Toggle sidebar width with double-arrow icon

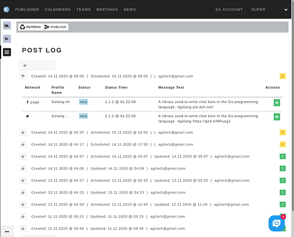[x=7, y=231]
